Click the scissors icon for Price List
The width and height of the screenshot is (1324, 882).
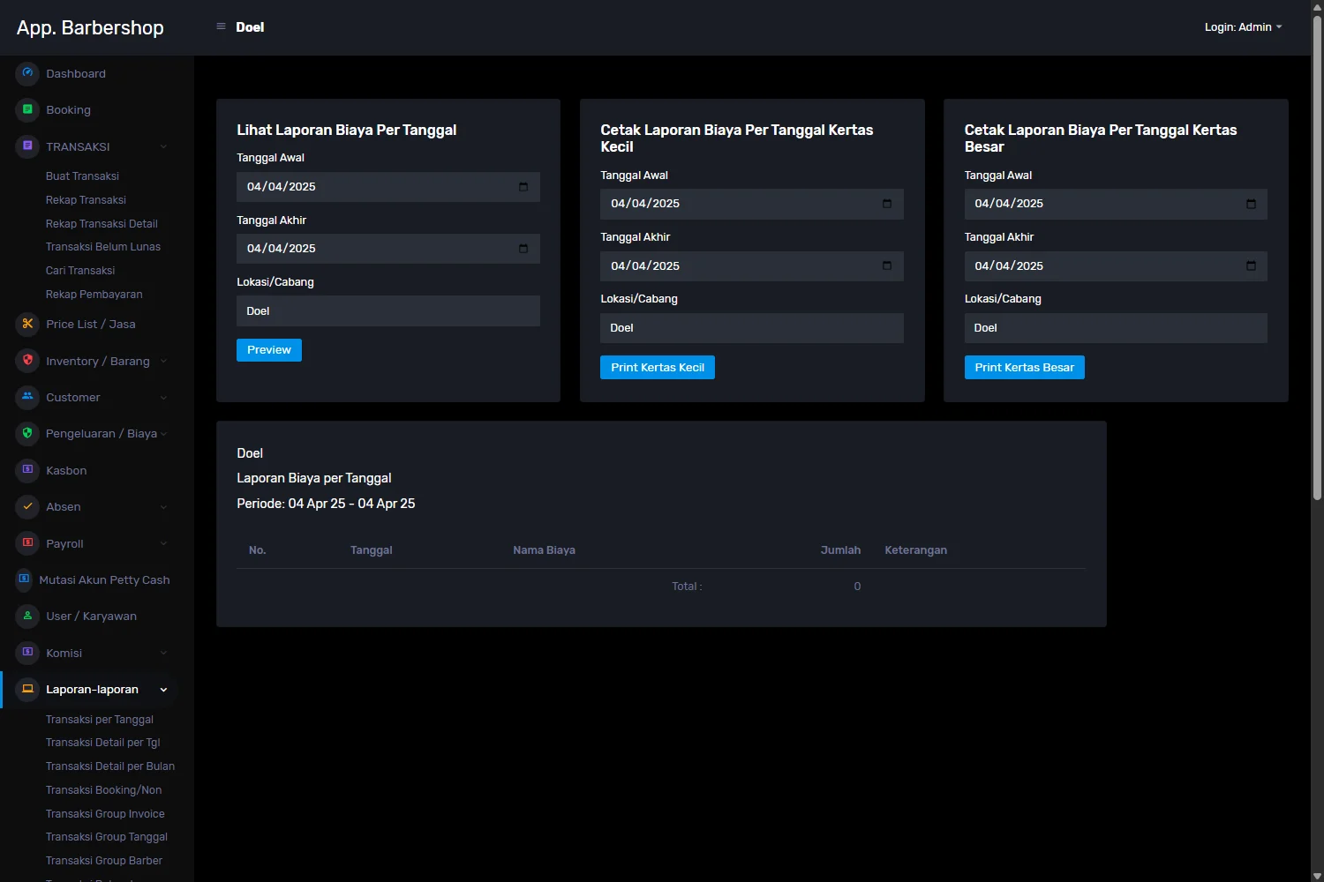pyautogui.click(x=27, y=324)
